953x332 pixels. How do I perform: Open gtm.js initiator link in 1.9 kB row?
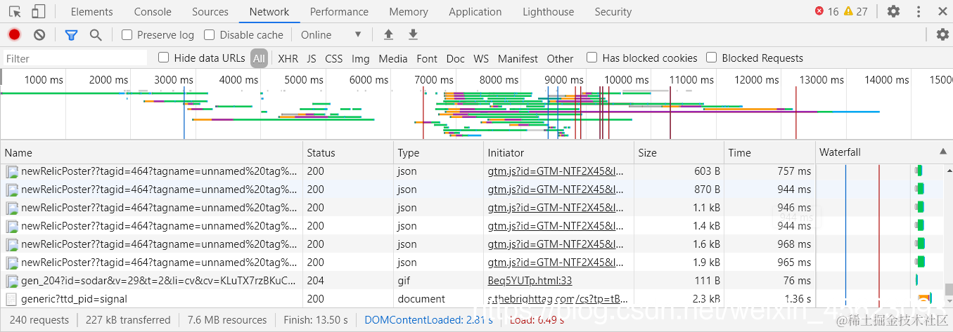(x=556, y=263)
